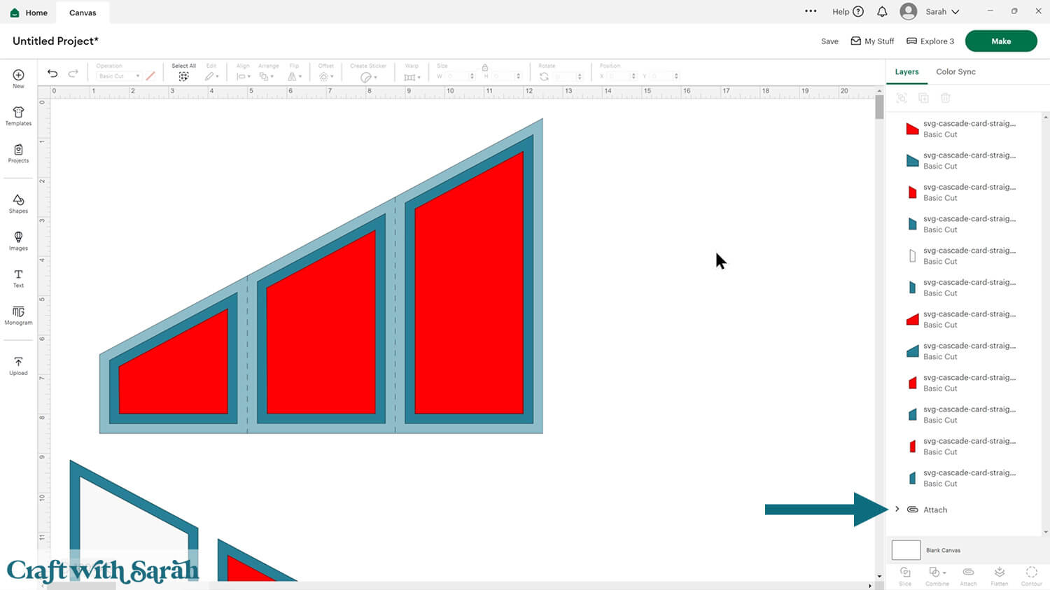Open the Sarah account dropdown
This screenshot has width=1050, height=590.
[930, 12]
